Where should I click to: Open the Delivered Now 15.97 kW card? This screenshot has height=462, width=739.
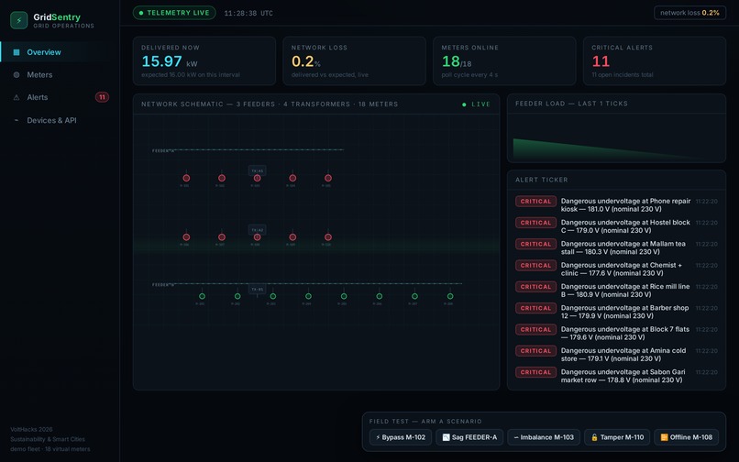click(204, 60)
